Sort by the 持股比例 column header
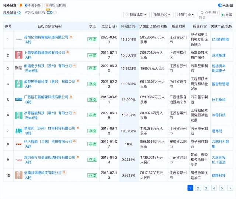This screenshot has height=199, width=236. click(x=129, y=26)
